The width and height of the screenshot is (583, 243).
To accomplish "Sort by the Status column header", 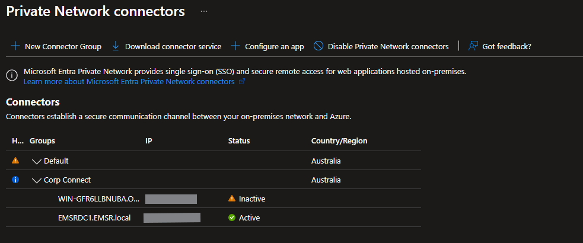I will 239,141.
